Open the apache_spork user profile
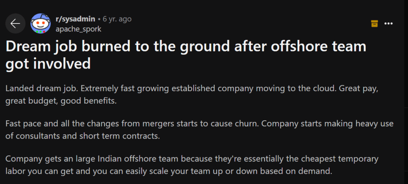 78,29
